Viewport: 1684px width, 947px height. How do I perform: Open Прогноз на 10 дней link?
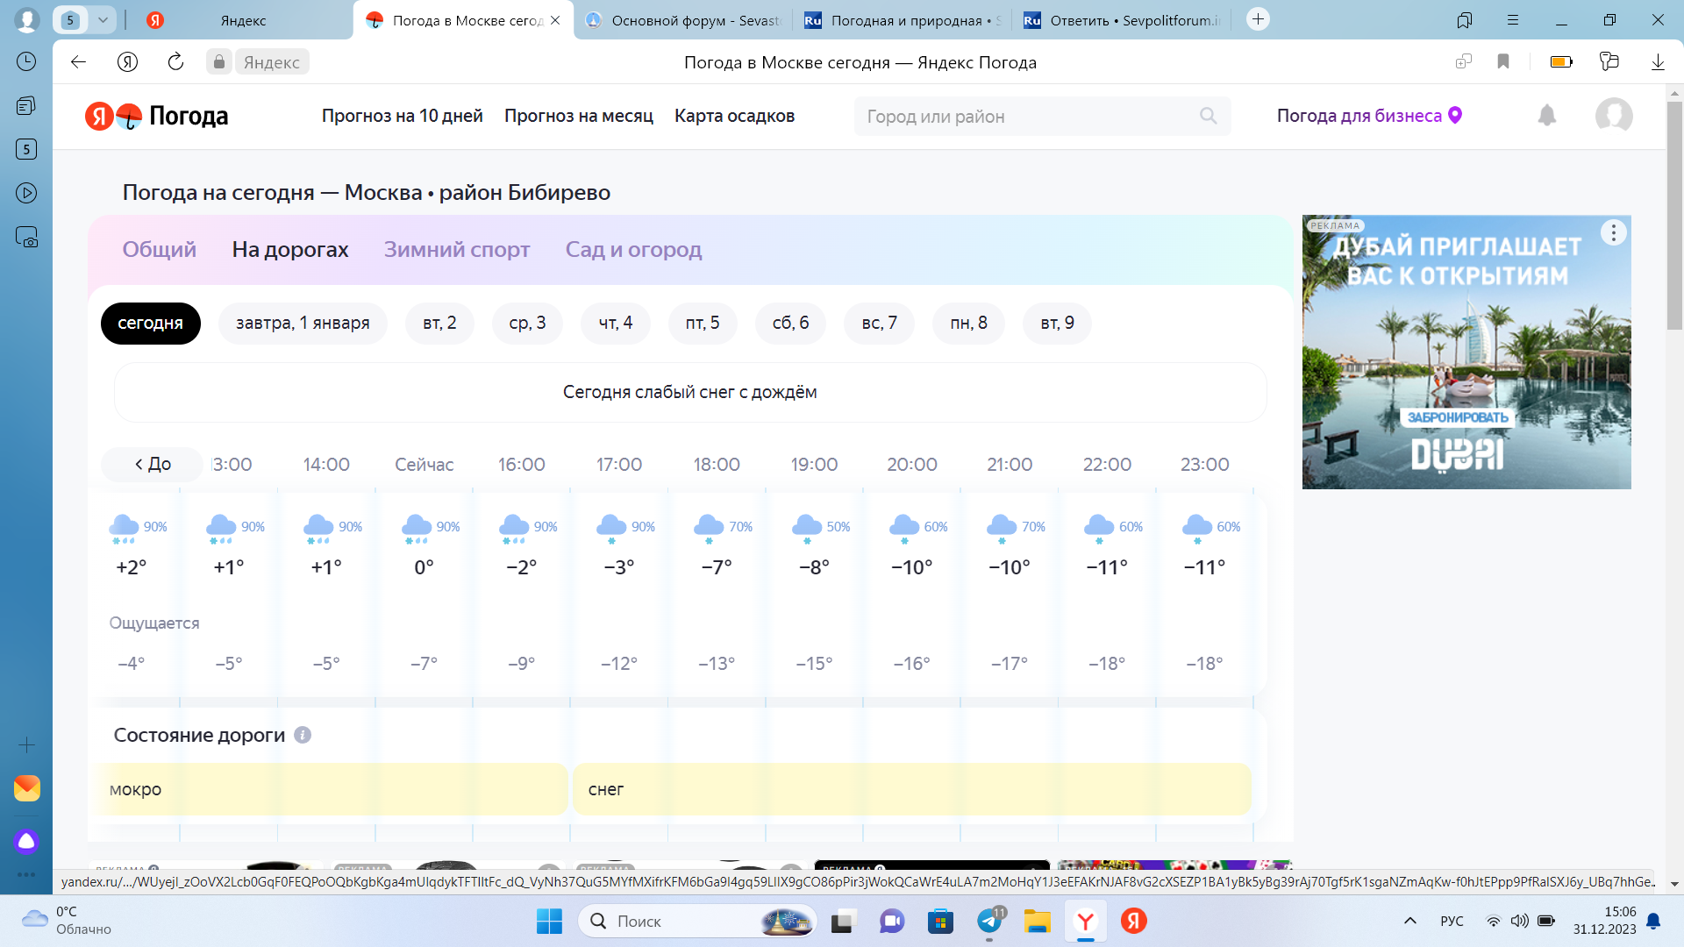click(x=402, y=116)
